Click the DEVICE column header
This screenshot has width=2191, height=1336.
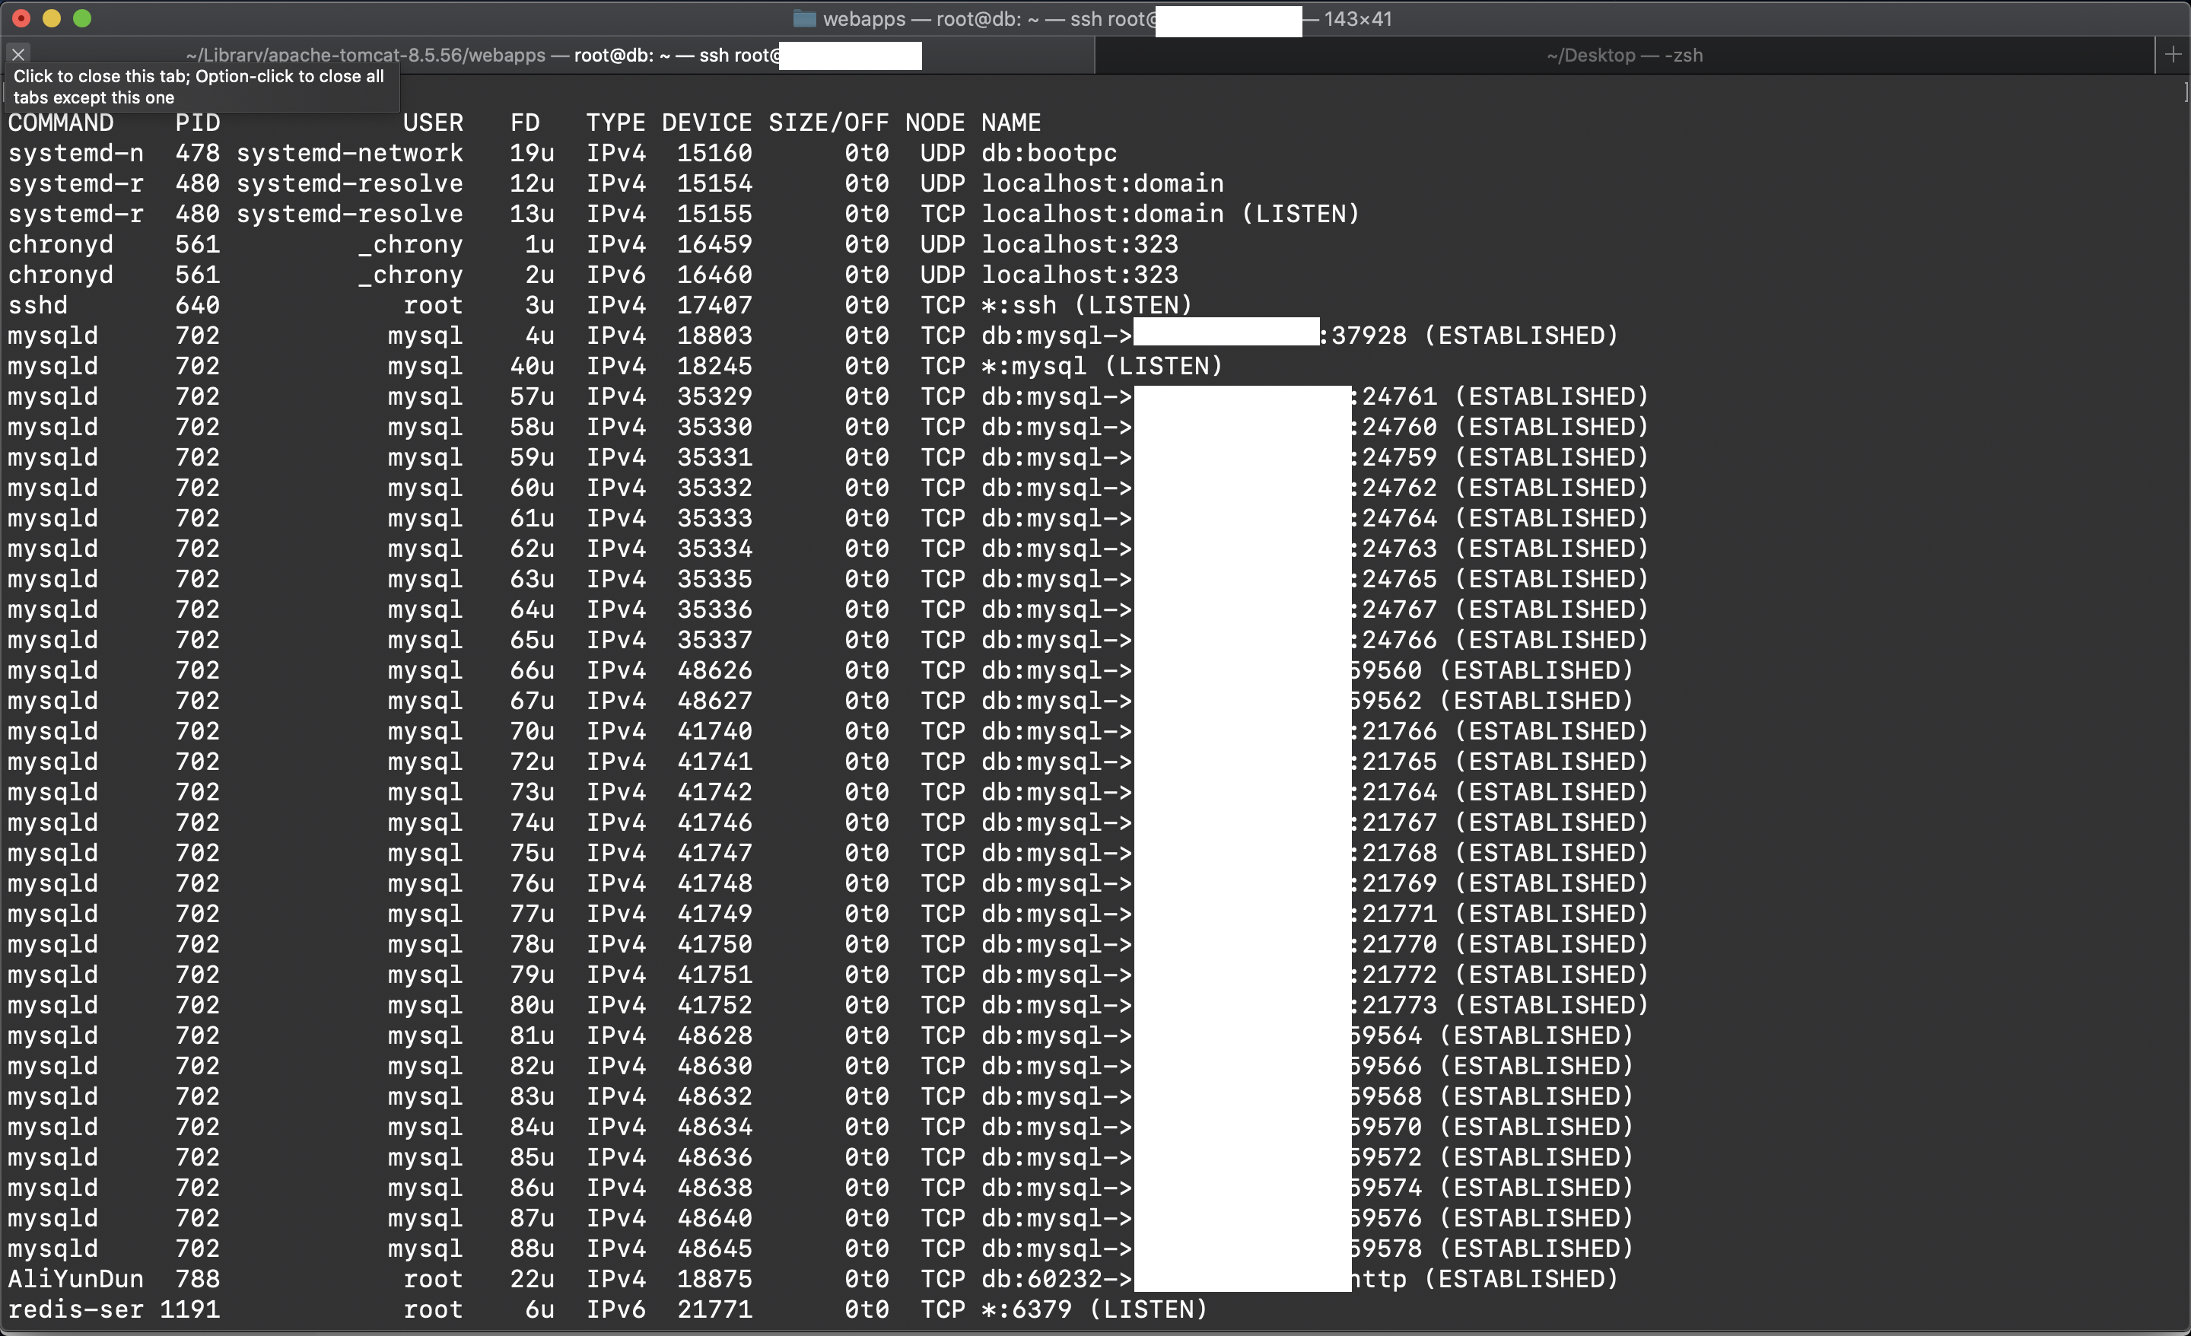point(707,122)
